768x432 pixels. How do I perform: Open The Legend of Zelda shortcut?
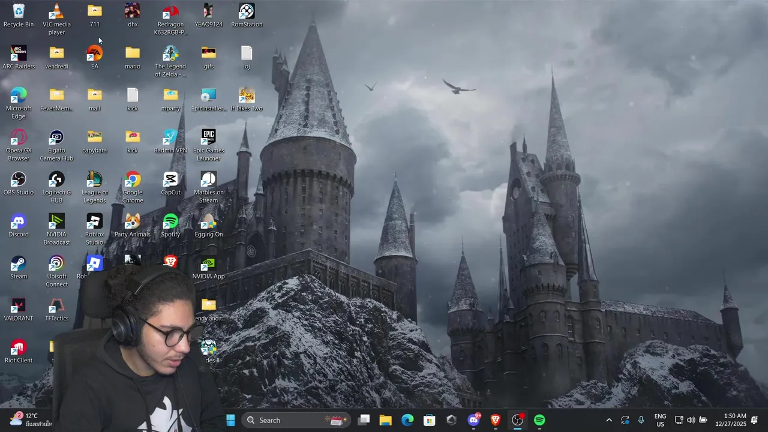(170, 61)
